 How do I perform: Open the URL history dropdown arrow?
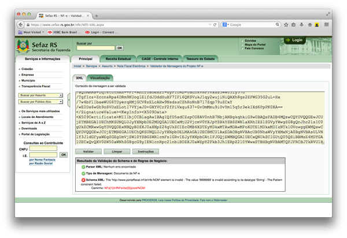pyautogui.click(x=210, y=25)
